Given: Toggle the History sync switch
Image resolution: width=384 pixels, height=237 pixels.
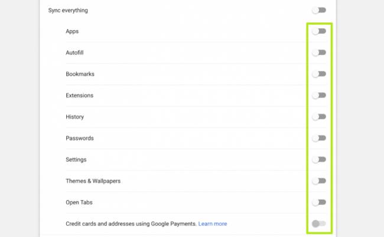Looking at the screenshot, I should [x=319, y=116].
